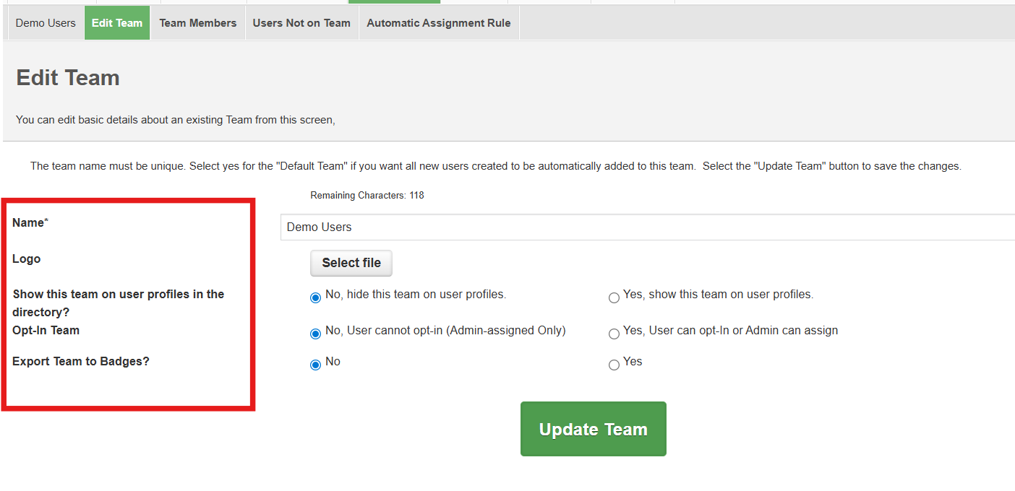Open the Users Not on Team tab
Viewport: 1015px width, 491px height.
pyautogui.click(x=301, y=23)
